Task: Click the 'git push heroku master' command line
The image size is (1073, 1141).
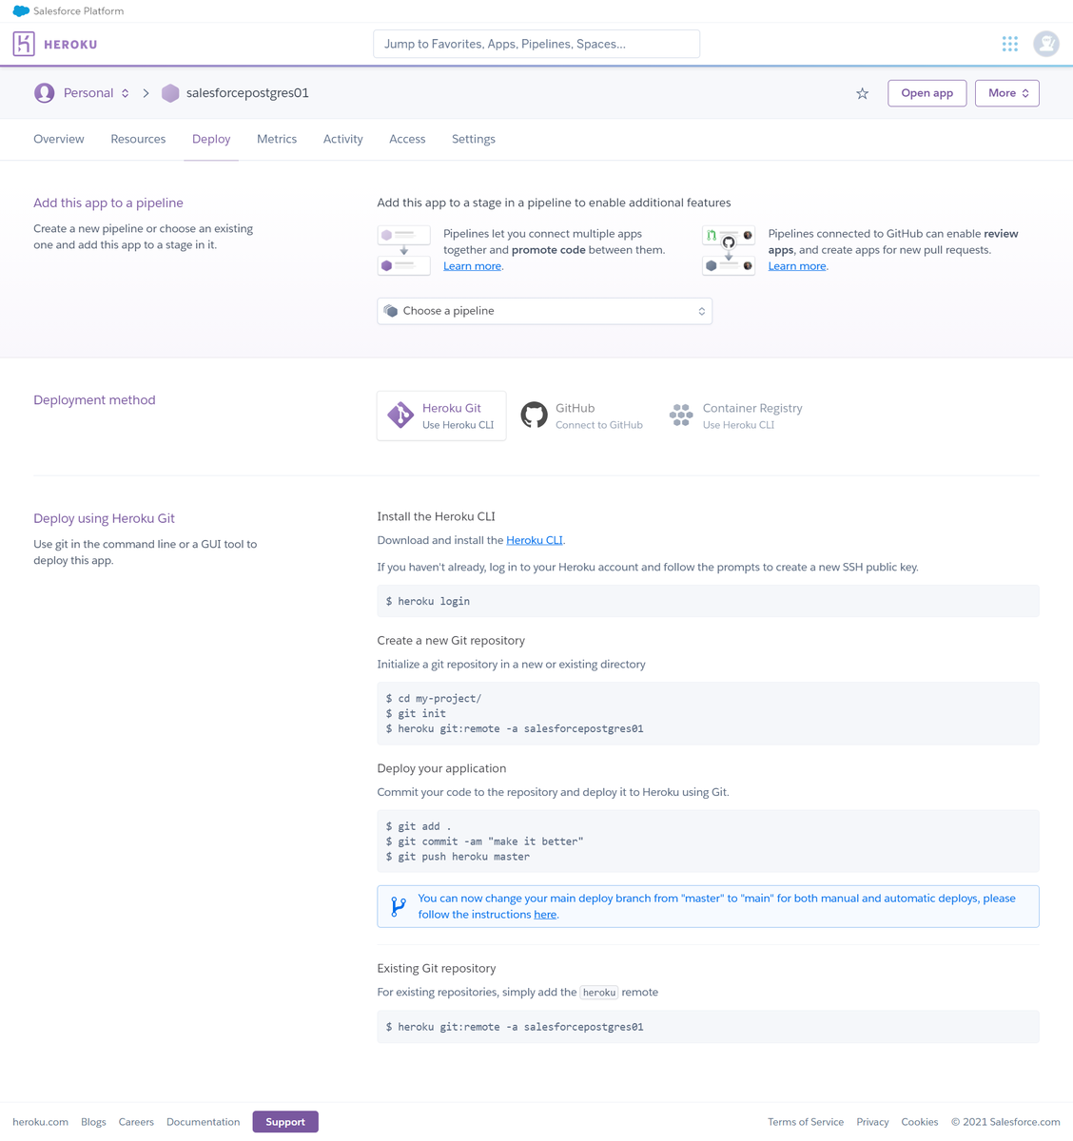Action: coord(458,857)
